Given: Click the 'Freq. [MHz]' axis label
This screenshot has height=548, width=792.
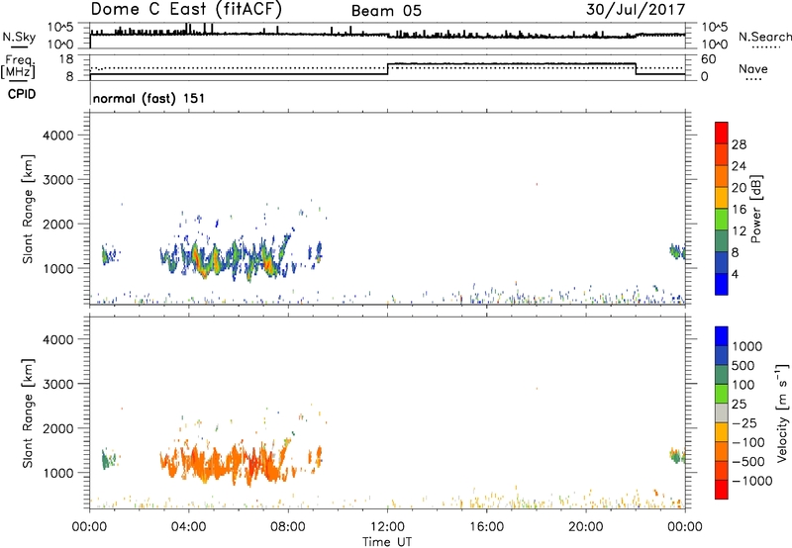Looking at the screenshot, I should pos(18,67).
